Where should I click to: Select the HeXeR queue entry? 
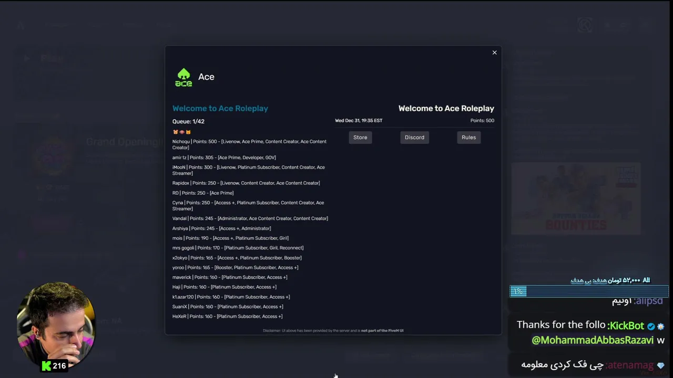228,317
